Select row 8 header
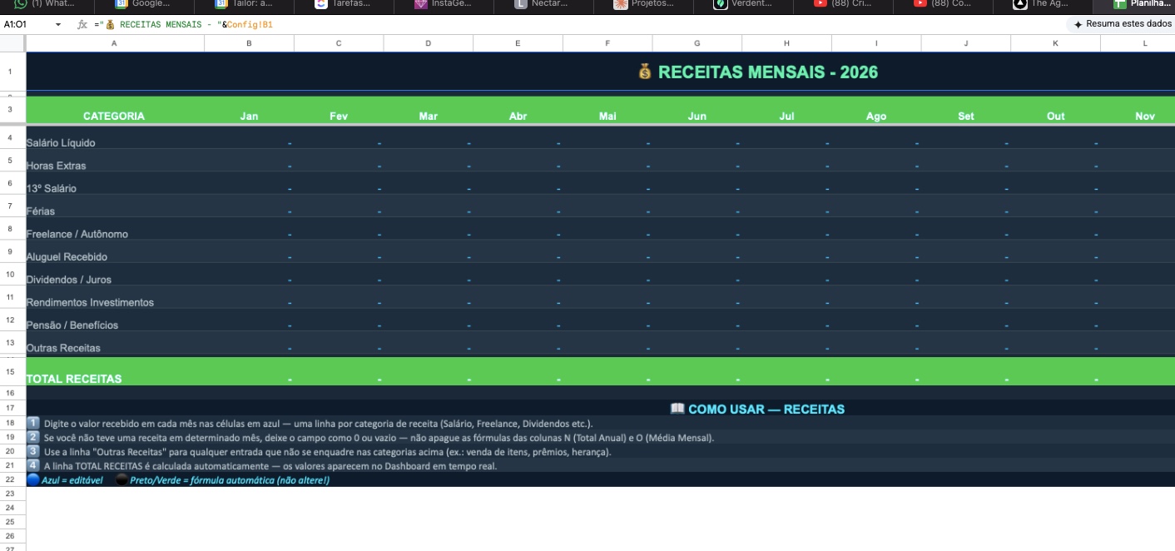 [x=10, y=228]
